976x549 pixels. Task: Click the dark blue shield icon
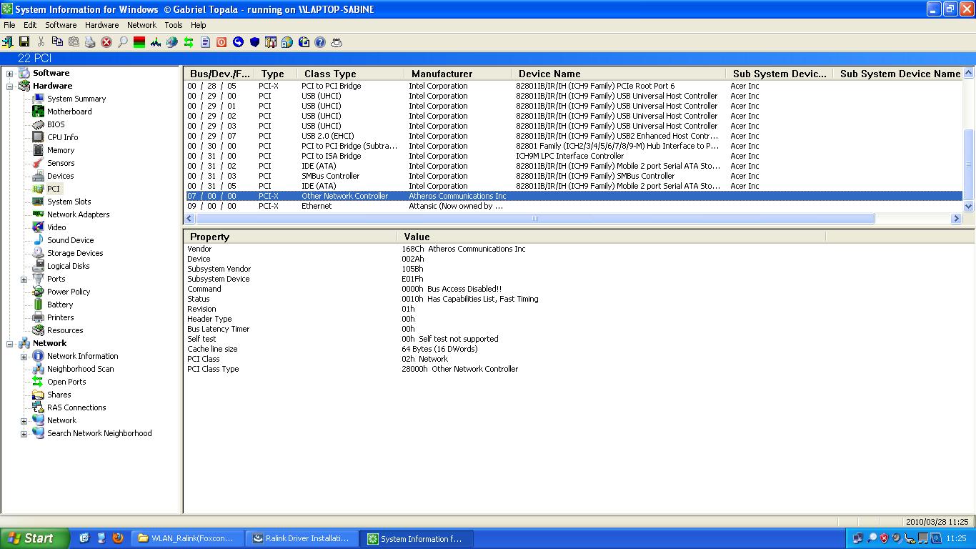[x=254, y=42]
